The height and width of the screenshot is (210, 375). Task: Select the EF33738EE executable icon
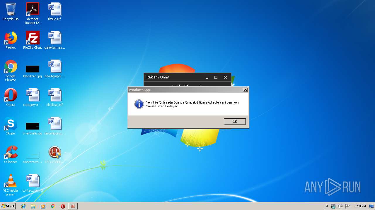[x=54, y=155]
